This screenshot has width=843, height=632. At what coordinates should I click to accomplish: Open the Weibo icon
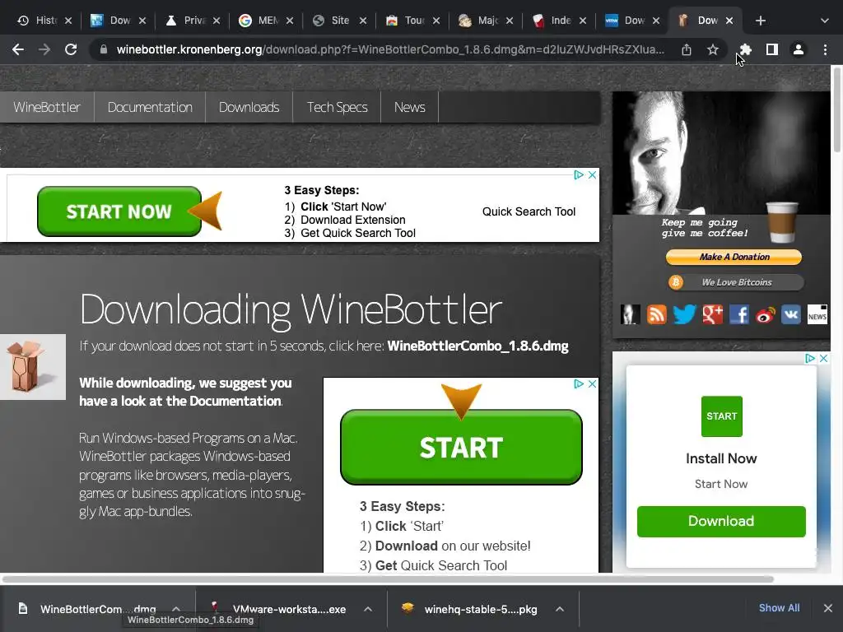(x=765, y=314)
